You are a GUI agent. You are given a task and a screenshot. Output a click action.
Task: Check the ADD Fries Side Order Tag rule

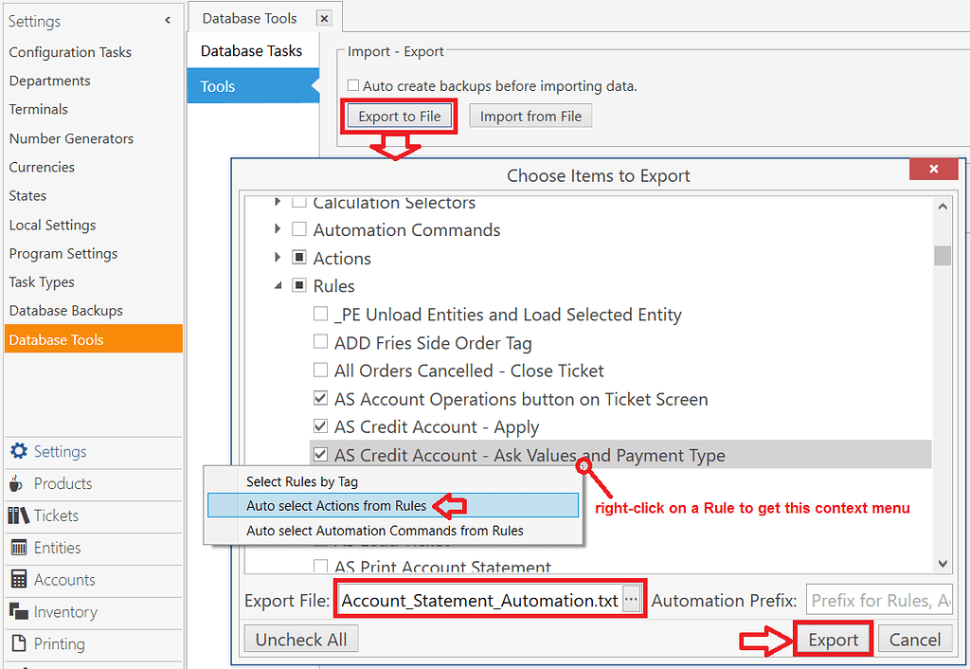[x=320, y=342]
